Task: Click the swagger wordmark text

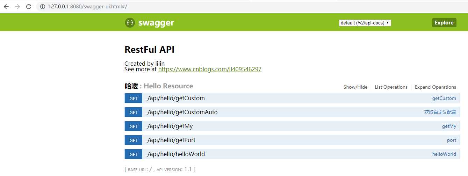Action: click(156, 23)
